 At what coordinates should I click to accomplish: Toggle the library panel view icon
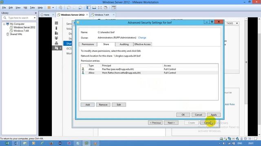88,8
